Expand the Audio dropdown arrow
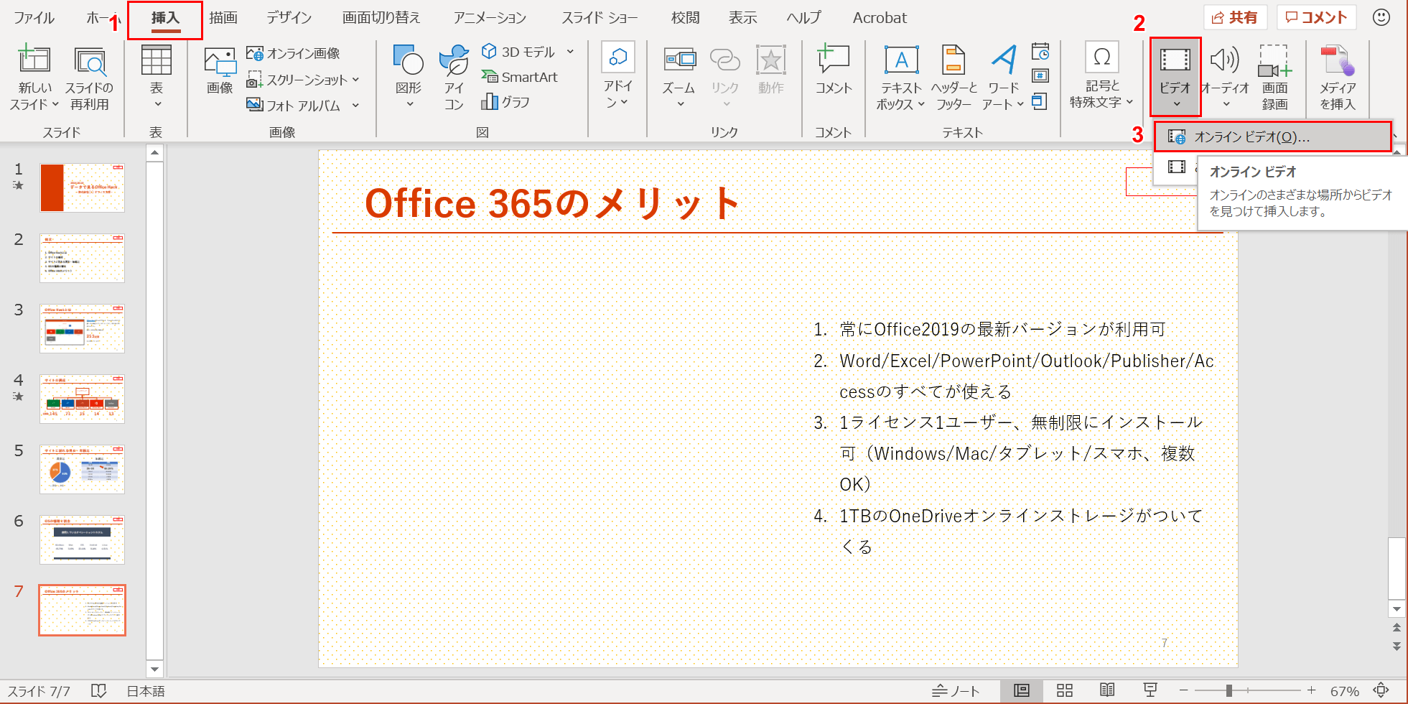This screenshot has height=704, width=1408. pyautogui.click(x=1225, y=104)
